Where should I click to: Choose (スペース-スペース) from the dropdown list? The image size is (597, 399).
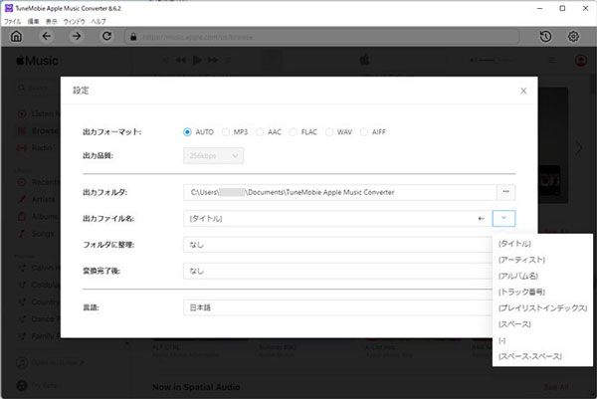542,356
